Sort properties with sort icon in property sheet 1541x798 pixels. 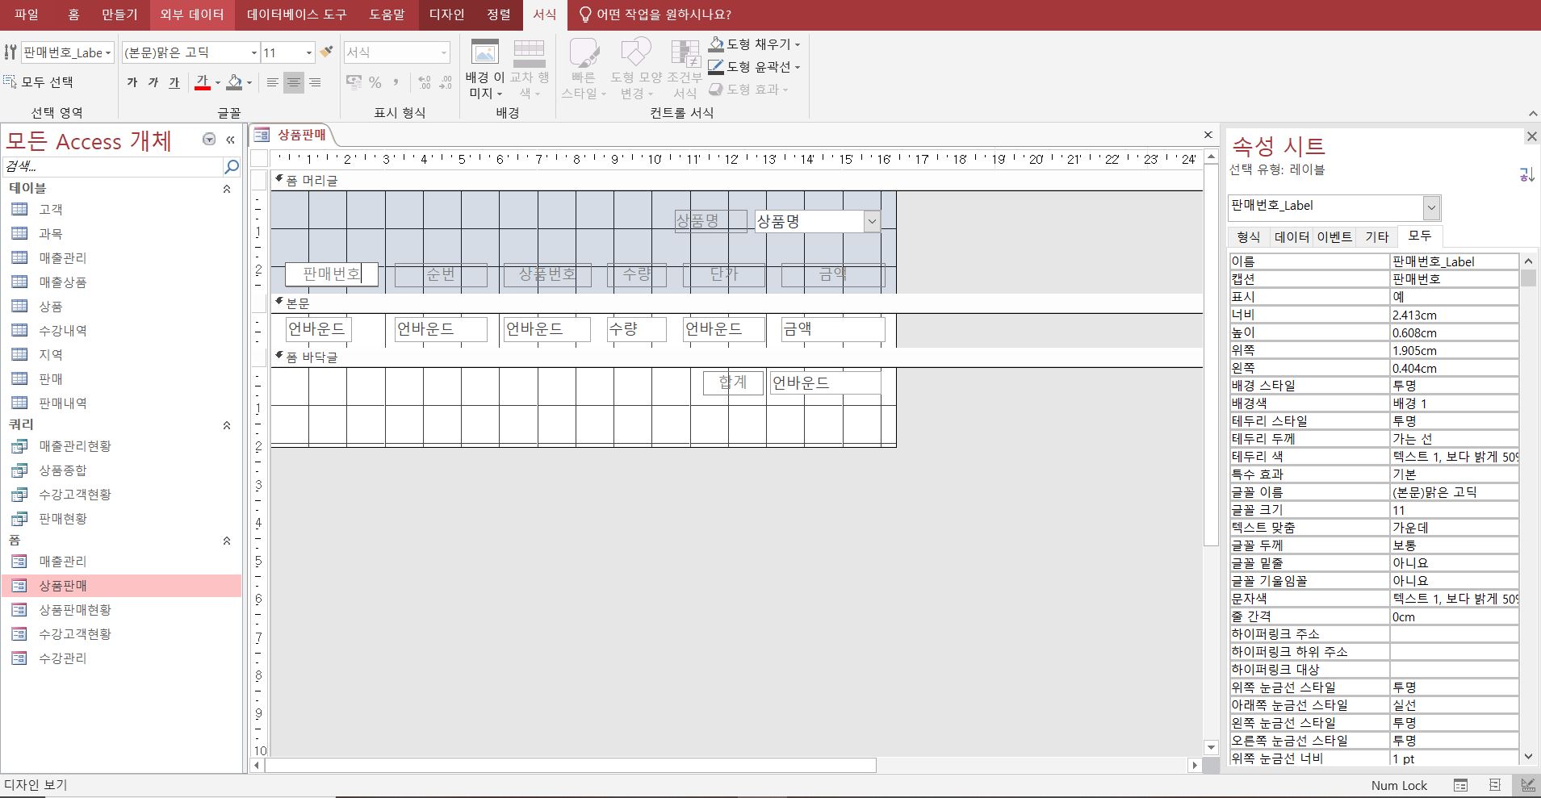(x=1526, y=173)
